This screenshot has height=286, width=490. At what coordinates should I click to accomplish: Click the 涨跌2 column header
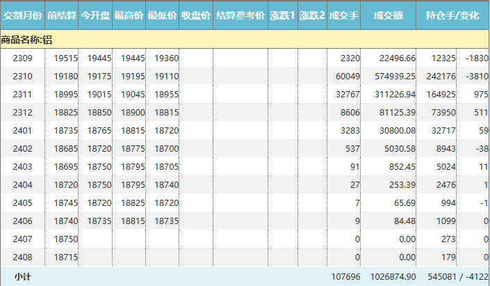pyautogui.click(x=312, y=15)
